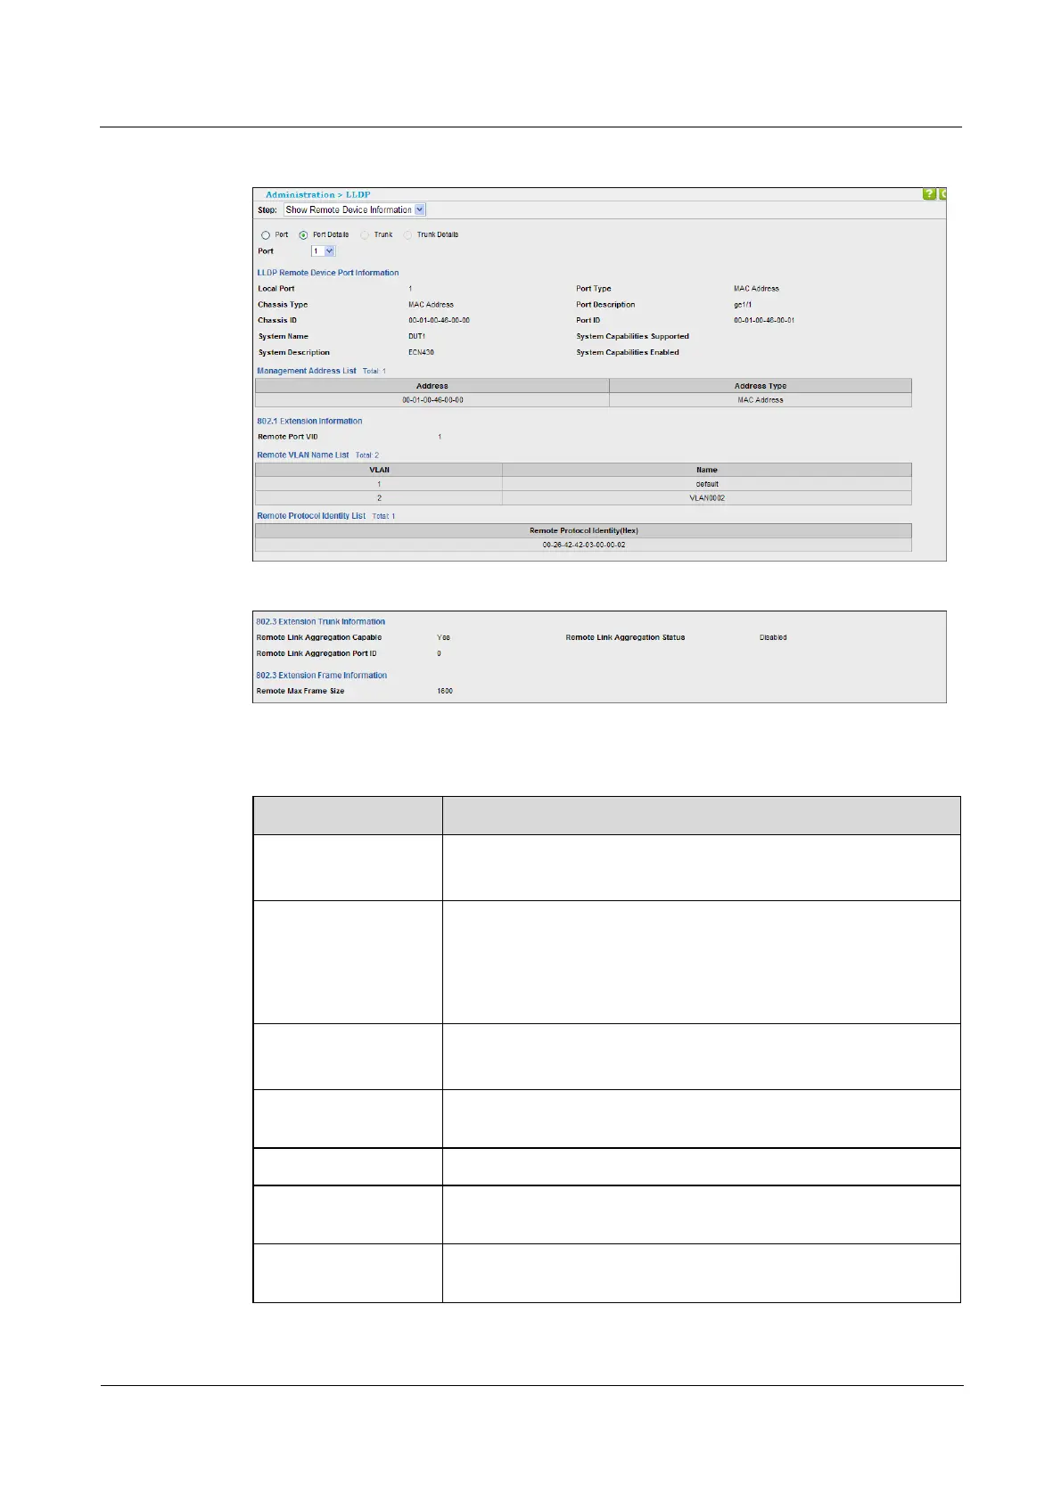
Task: Expand the Port number dropdown
Action: tap(323, 251)
